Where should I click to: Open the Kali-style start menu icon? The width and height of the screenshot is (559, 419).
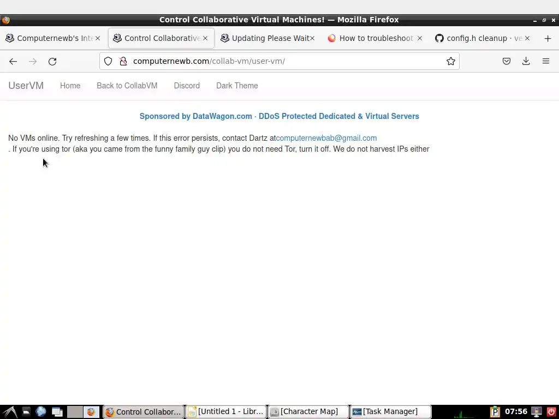9,412
